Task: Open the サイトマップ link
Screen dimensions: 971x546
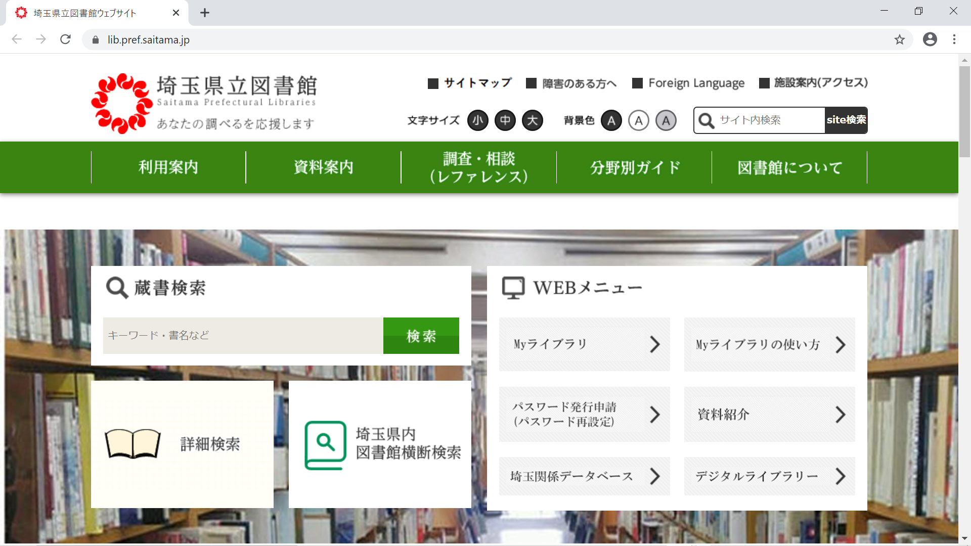Action: [x=470, y=83]
